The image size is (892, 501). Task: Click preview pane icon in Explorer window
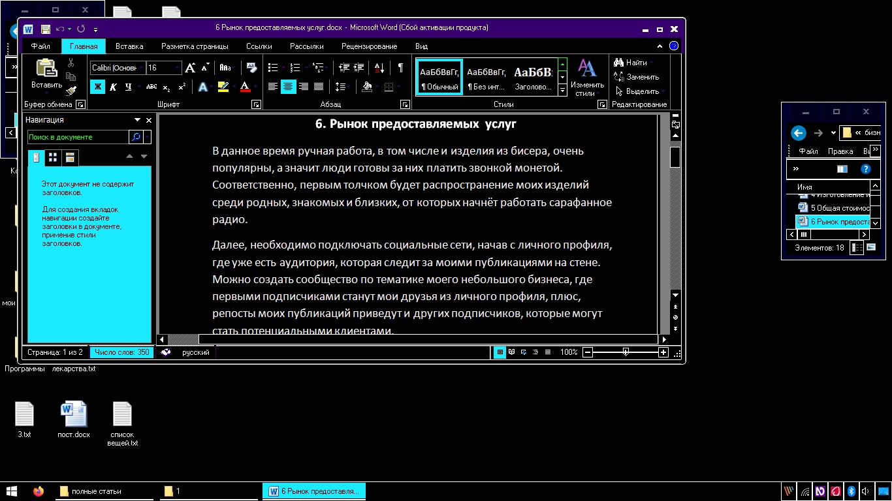coord(842,169)
